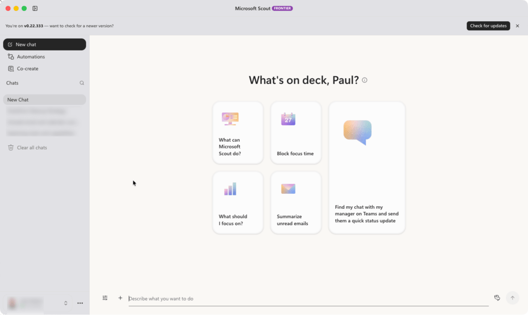Click the trash icon beside Clear all chats
The image size is (528, 315).
(x=11, y=148)
